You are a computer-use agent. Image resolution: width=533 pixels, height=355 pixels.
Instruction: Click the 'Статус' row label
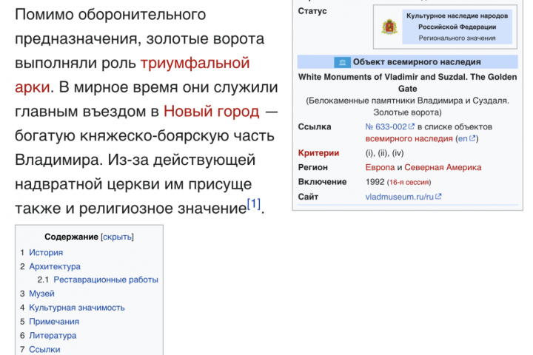coord(312,11)
